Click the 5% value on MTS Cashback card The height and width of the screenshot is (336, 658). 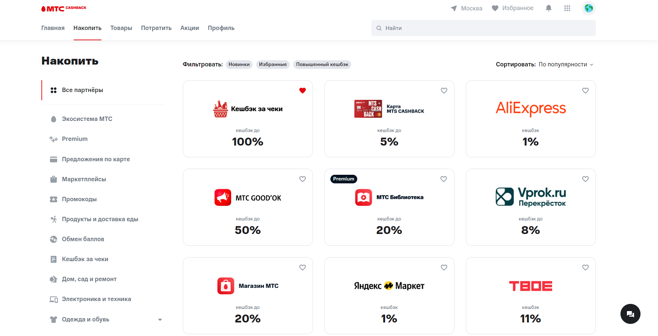pos(389,141)
